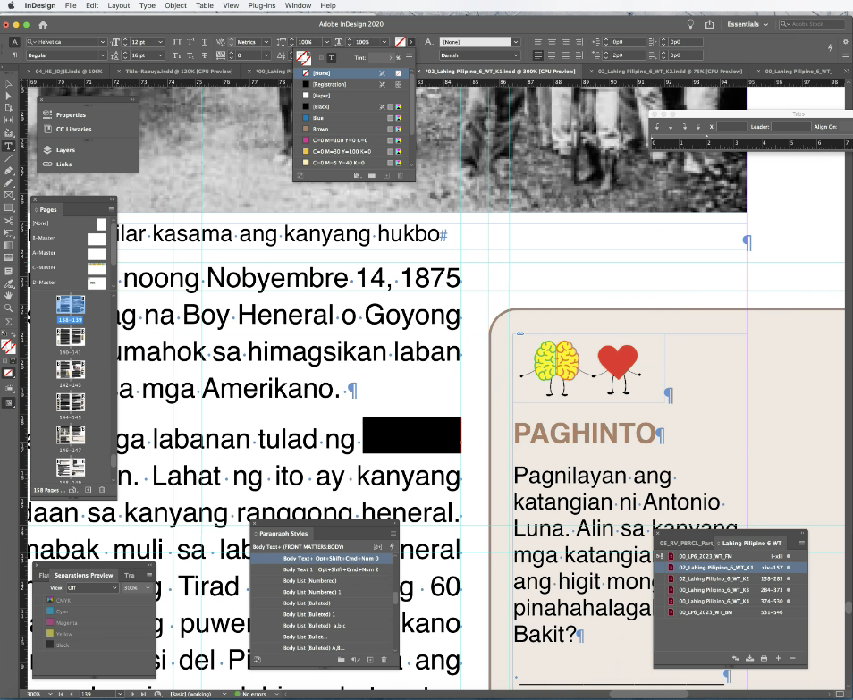The width and height of the screenshot is (853, 700).
Task: Select the Scissors tool
Action: click(x=9, y=221)
